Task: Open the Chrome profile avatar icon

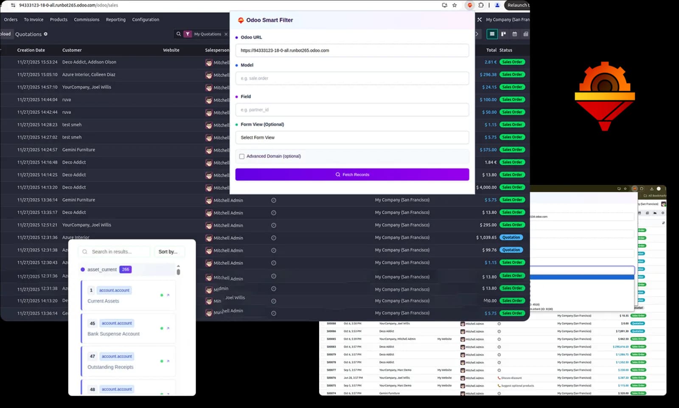Action: coord(497,5)
